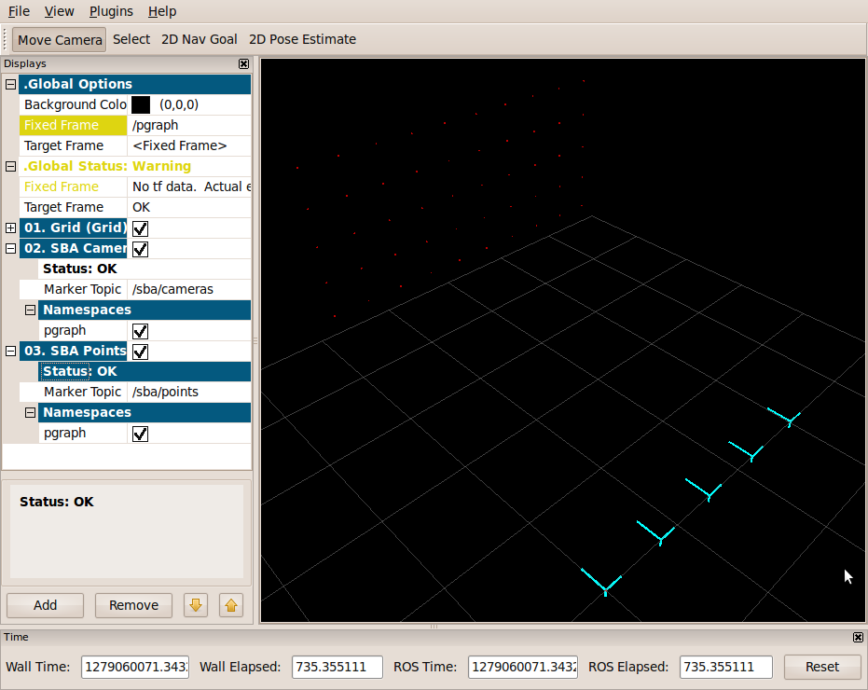This screenshot has width=868, height=690.
Task: Select the 01. Grid (Grid) row
Action: click(73, 228)
